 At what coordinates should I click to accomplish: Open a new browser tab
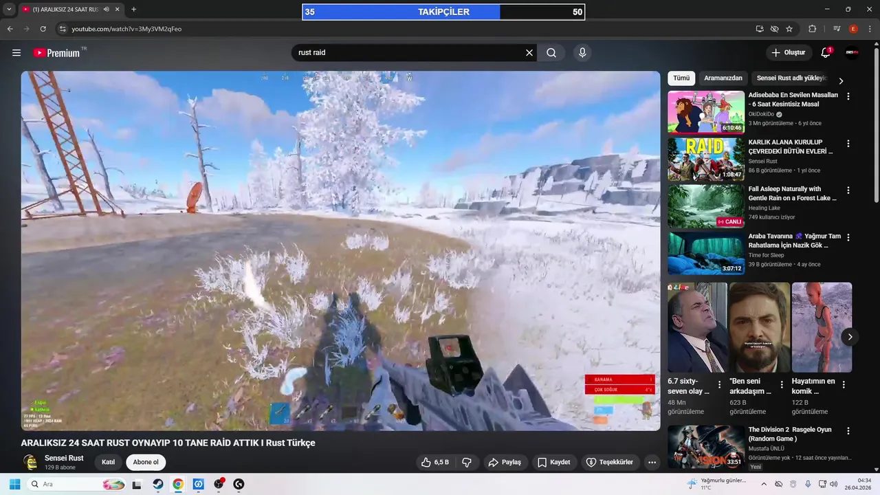click(133, 10)
